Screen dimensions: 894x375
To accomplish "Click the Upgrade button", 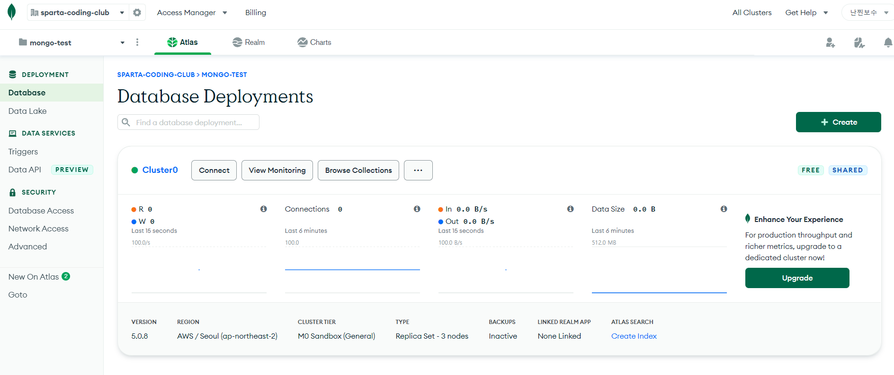I will [797, 278].
